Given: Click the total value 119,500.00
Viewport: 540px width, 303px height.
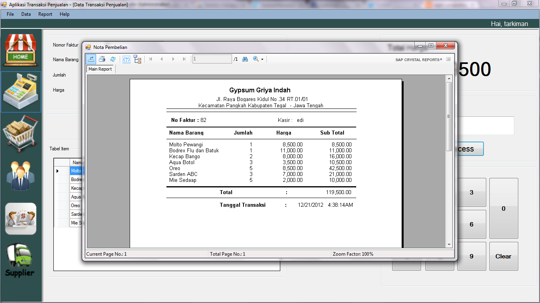Looking at the screenshot, I should [x=338, y=193].
